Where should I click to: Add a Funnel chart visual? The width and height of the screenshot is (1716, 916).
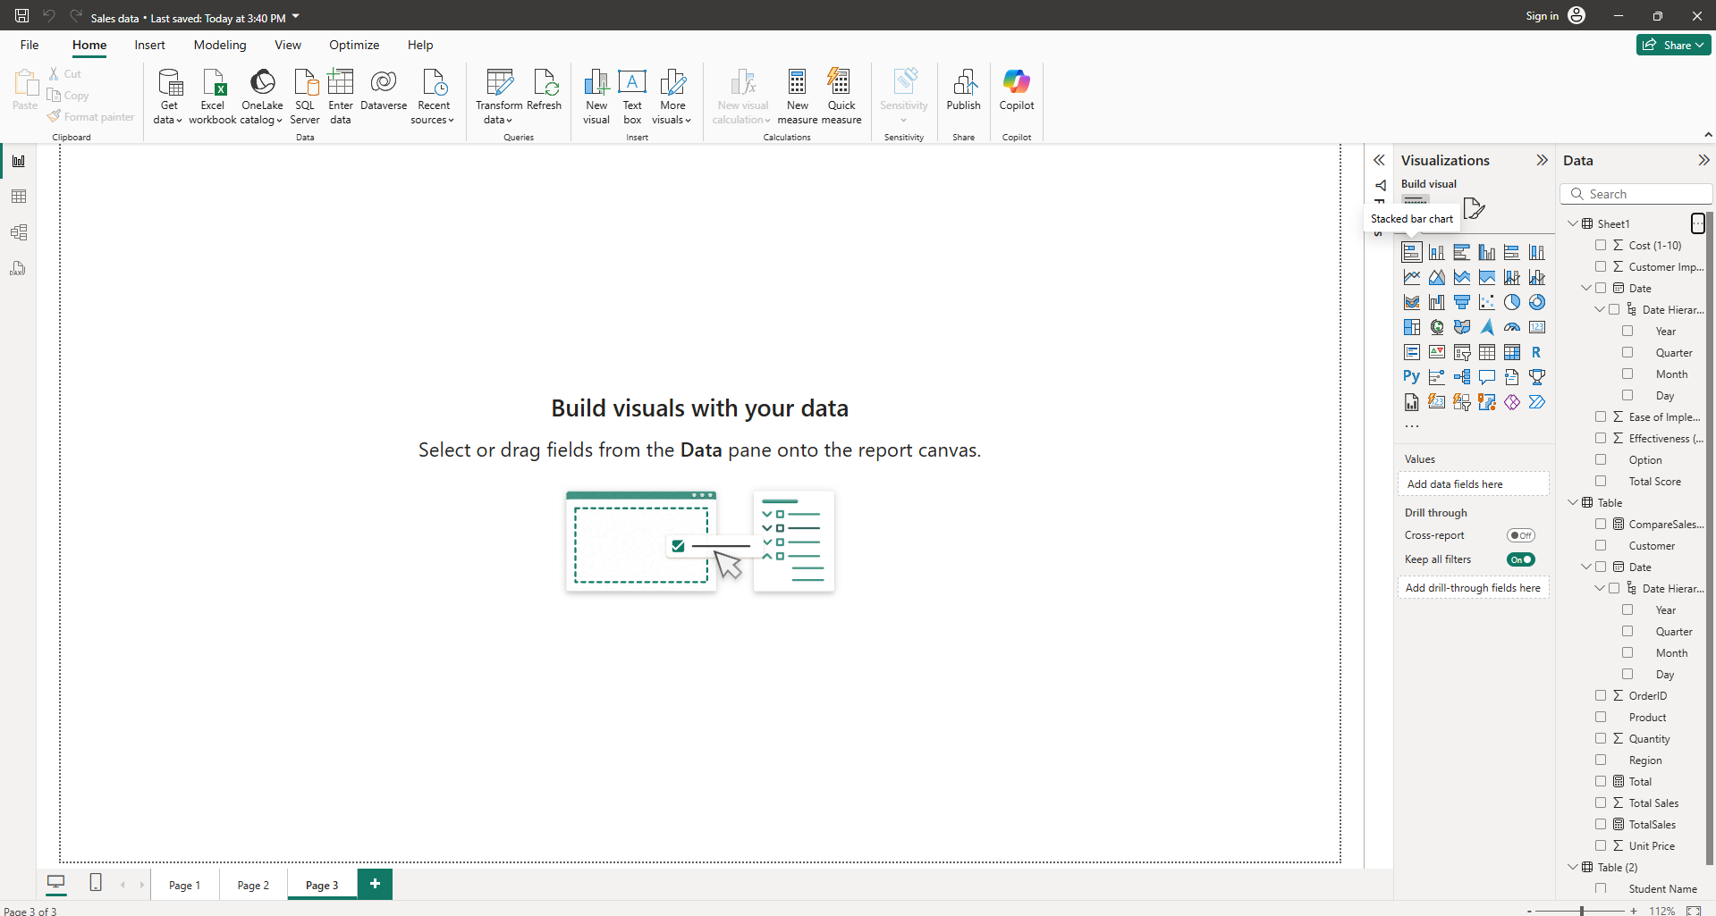1461,302
